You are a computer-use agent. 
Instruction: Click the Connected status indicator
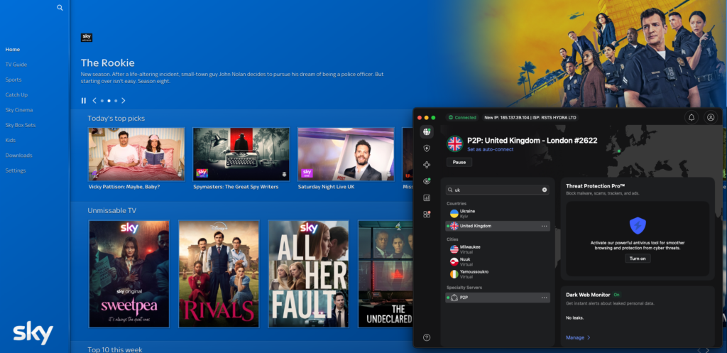pos(462,117)
